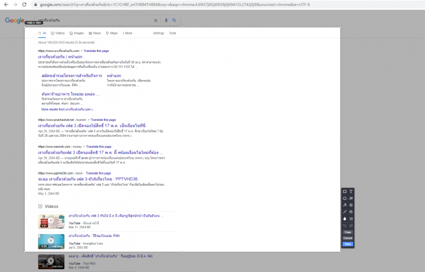Open the sanook.com result headline
The height and width of the screenshot is (272, 425).
(x=100, y=152)
